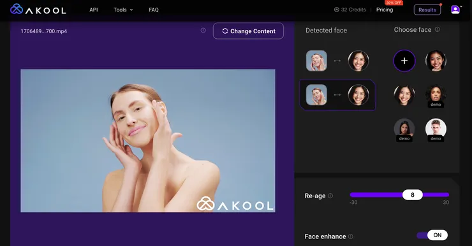Click info icon next to Face enhance
The image size is (472, 246).
(x=351, y=236)
